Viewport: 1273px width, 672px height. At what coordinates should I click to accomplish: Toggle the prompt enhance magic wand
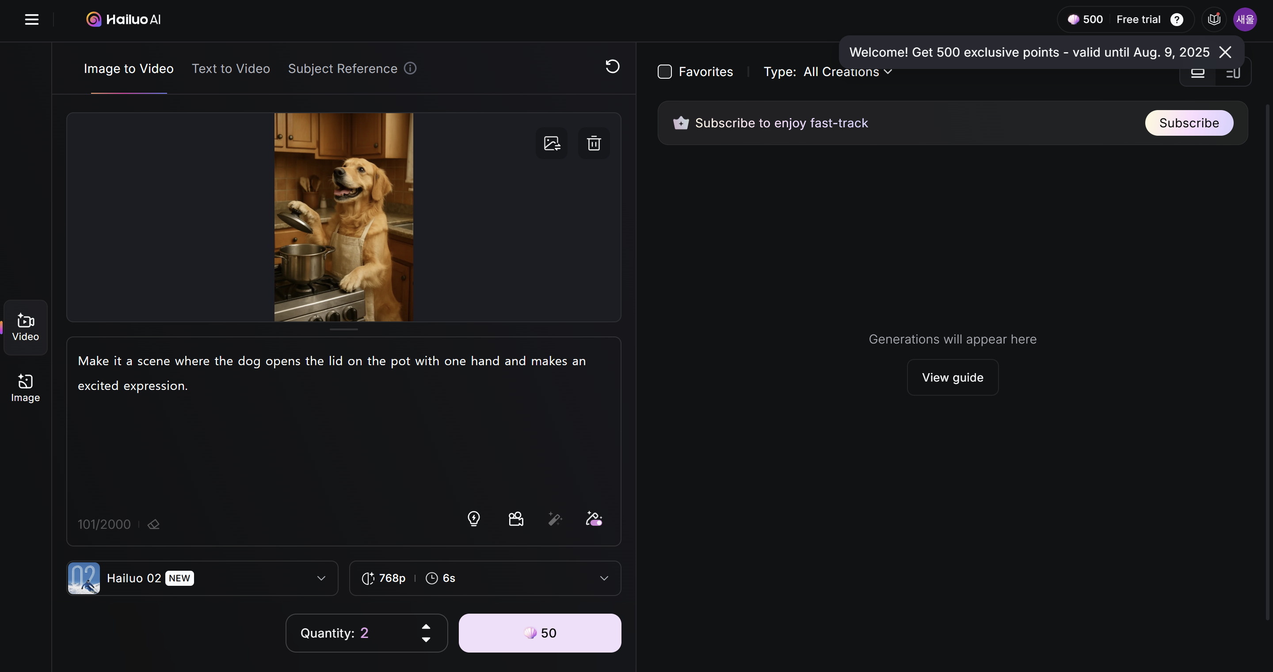point(555,519)
